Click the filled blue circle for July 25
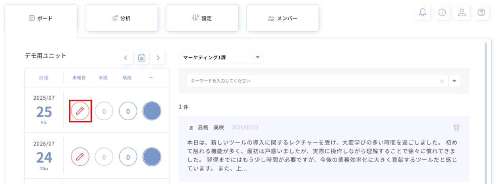497x184 pixels. 152,111
